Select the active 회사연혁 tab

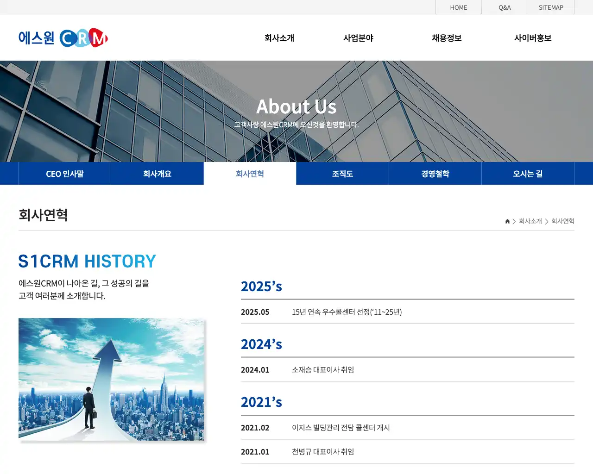coord(250,173)
